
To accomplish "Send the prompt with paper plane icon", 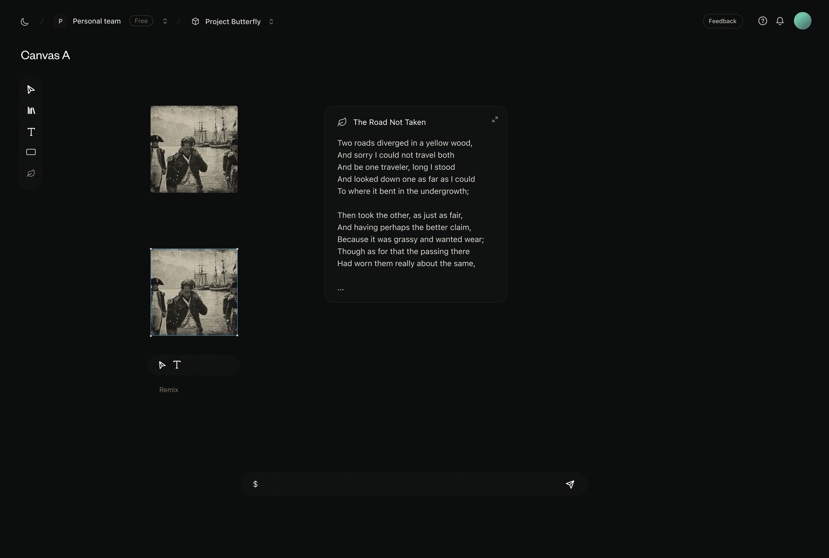I will 570,484.
